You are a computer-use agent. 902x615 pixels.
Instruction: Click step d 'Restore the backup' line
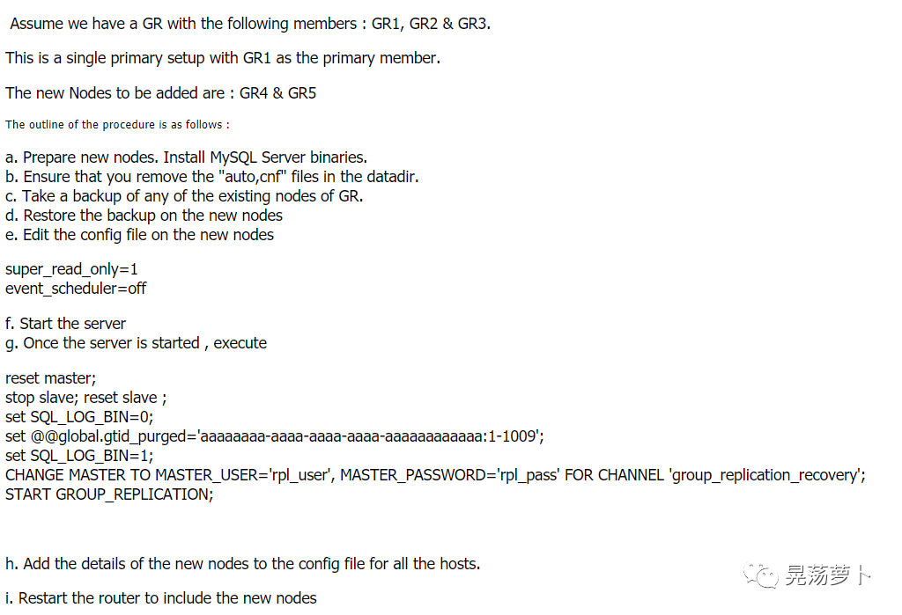pos(144,216)
